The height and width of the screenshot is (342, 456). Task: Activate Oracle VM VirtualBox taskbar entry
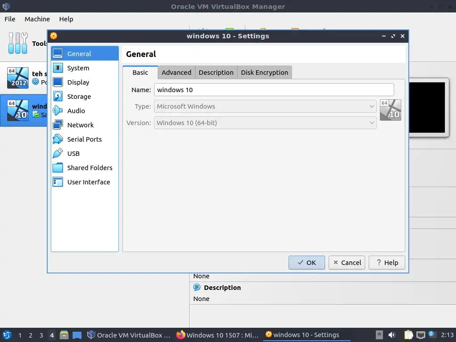(x=129, y=335)
